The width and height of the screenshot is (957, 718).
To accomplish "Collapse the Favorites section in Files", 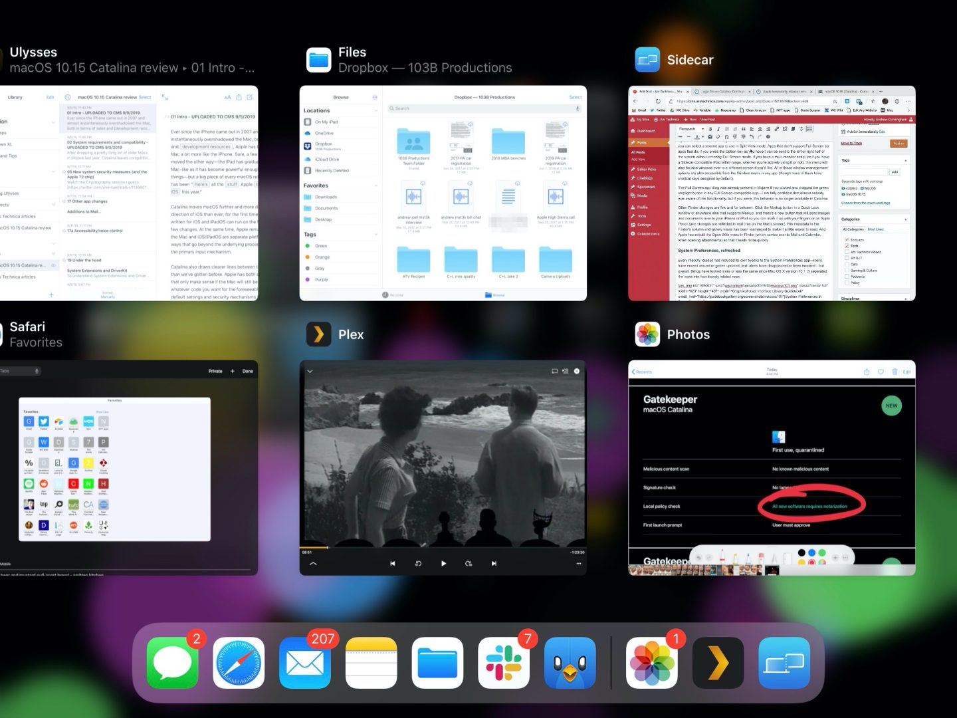I will (x=375, y=185).
